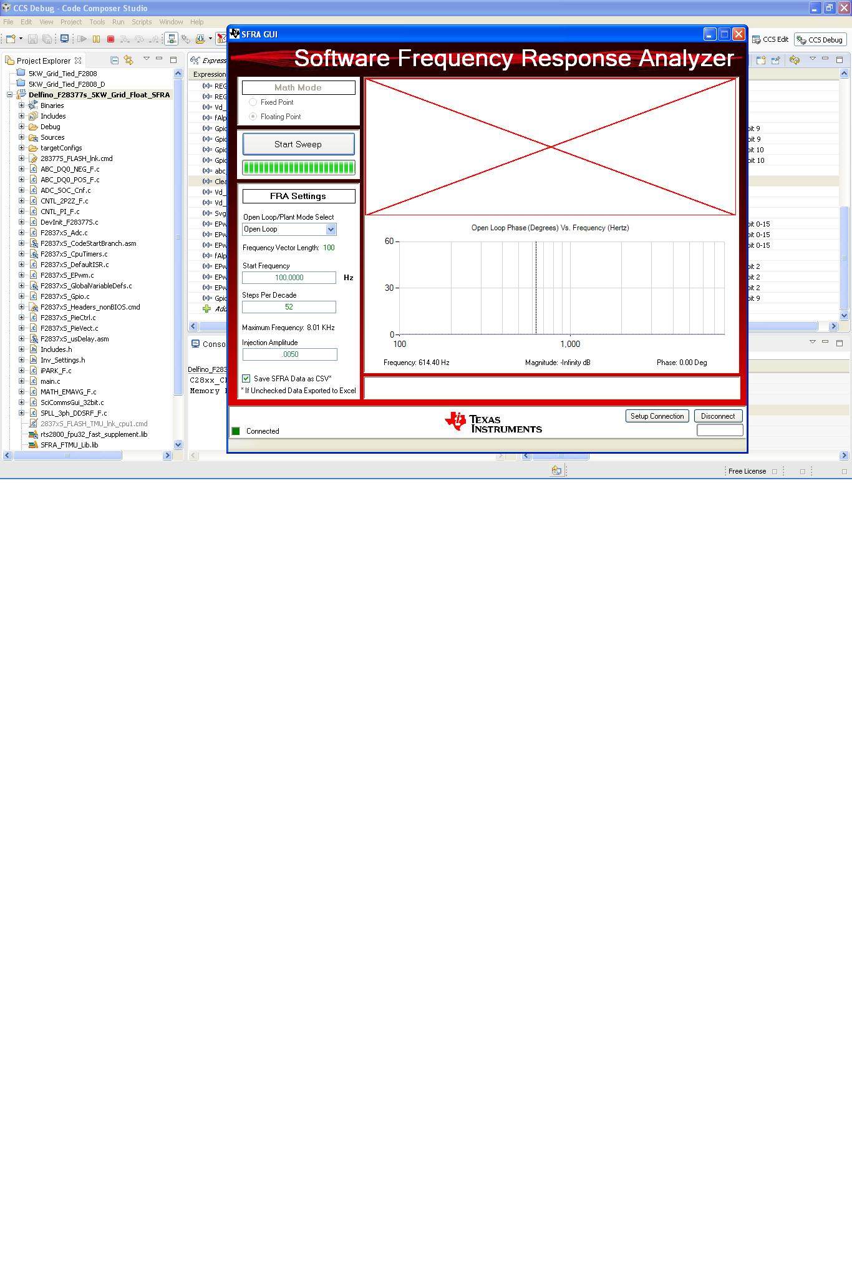
Task: Open main.c in Project Explorer
Action: coord(51,381)
